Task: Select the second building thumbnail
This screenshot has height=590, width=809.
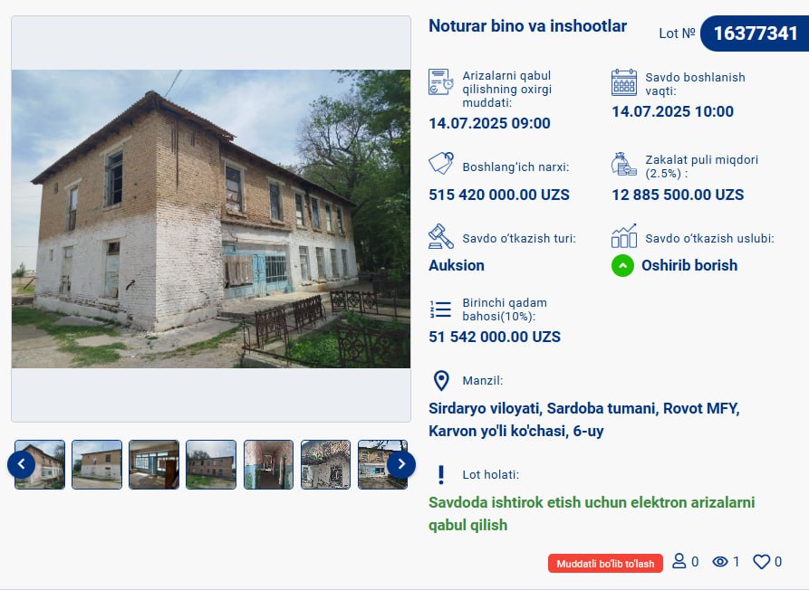Action: tap(97, 464)
